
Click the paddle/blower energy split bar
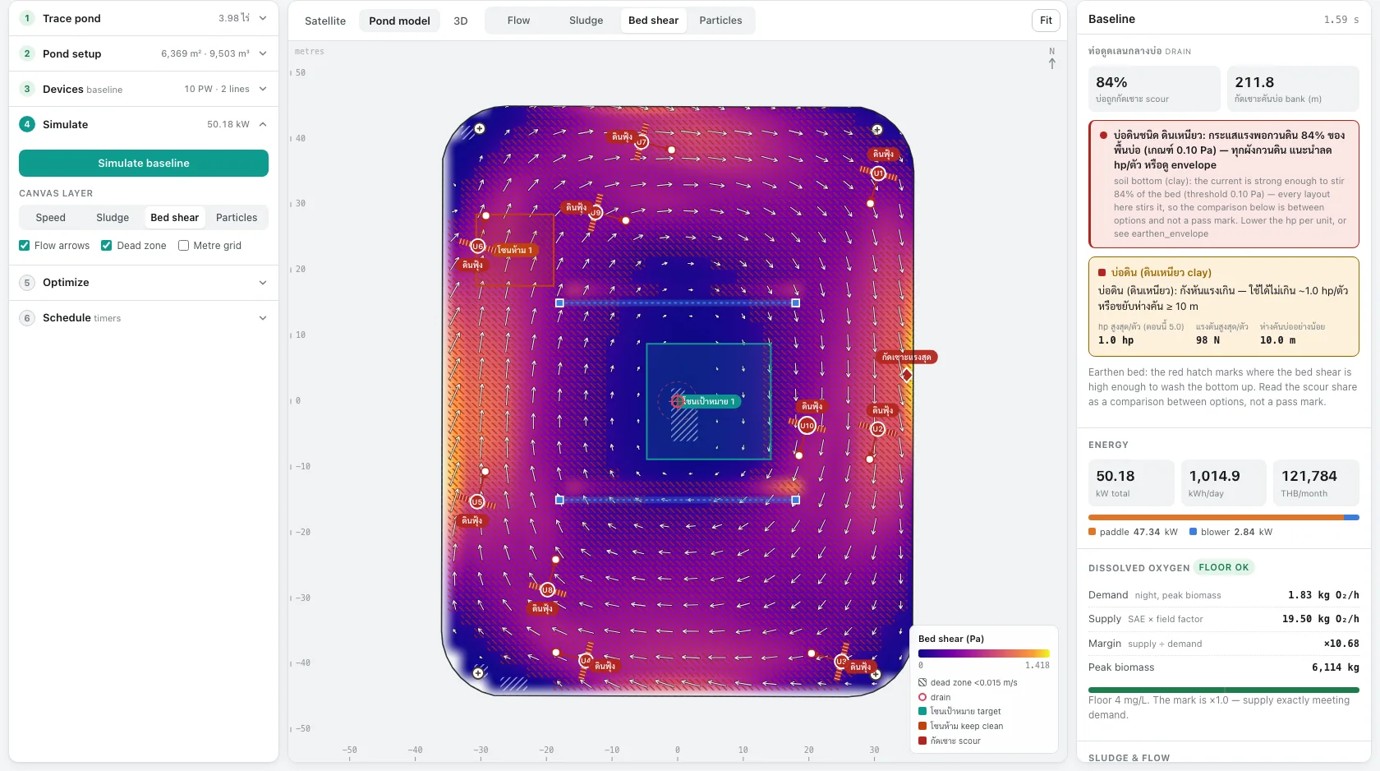pyautogui.click(x=1224, y=518)
